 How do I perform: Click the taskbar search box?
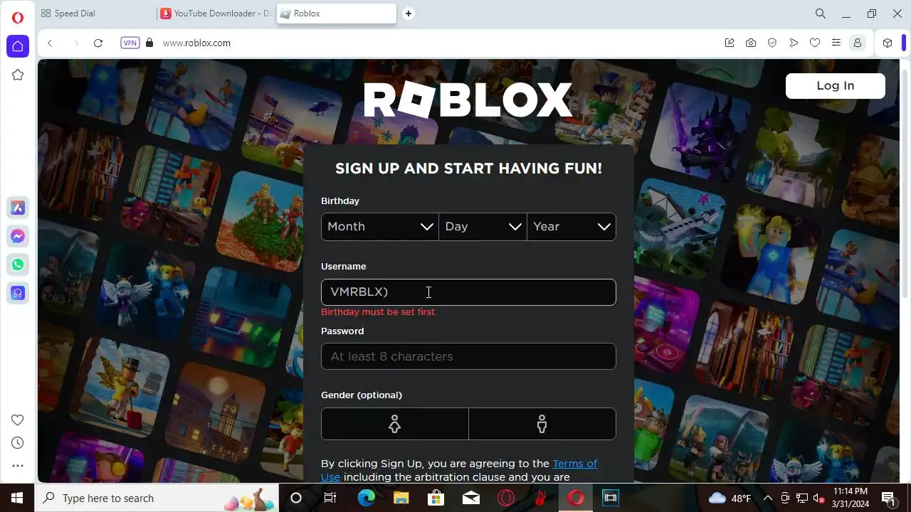click(155, 498)
